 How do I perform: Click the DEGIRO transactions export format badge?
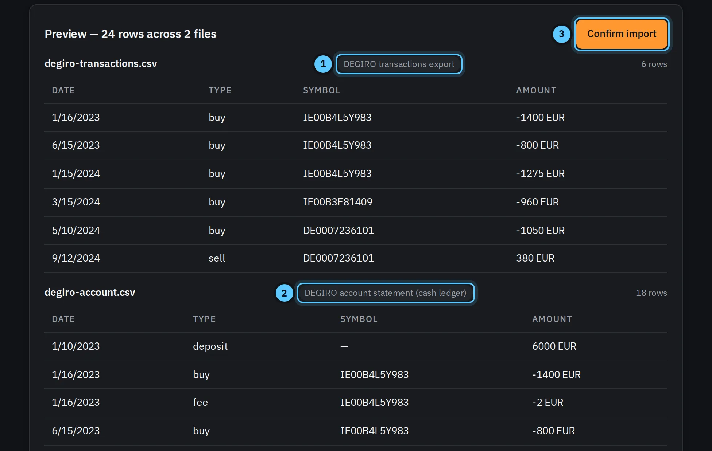[399, 64]
